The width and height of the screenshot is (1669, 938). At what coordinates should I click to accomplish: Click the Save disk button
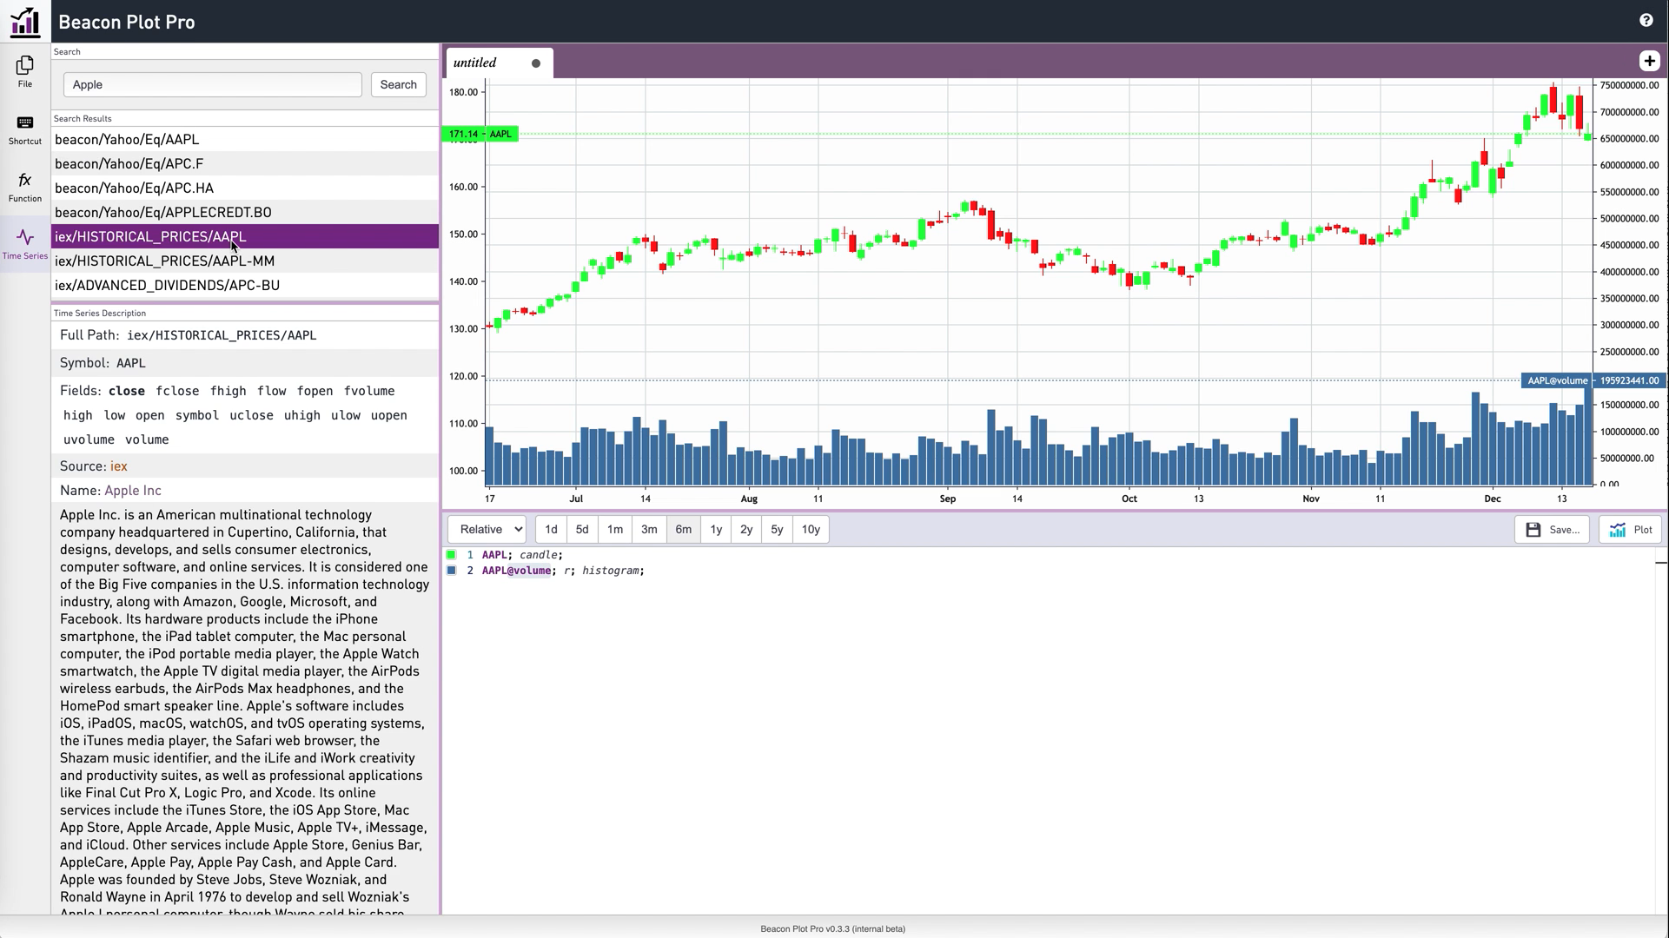1552,530
